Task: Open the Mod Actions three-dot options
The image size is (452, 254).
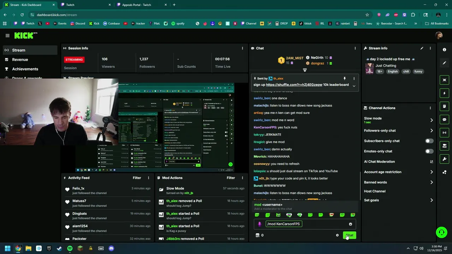Action: tap(242, 178)
